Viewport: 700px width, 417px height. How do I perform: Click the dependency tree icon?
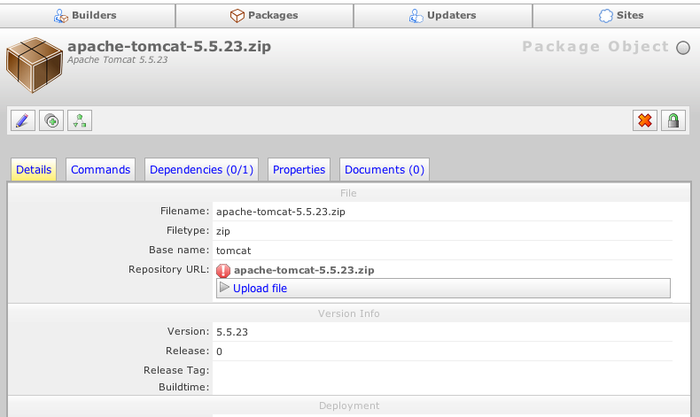tap(80, 120)
